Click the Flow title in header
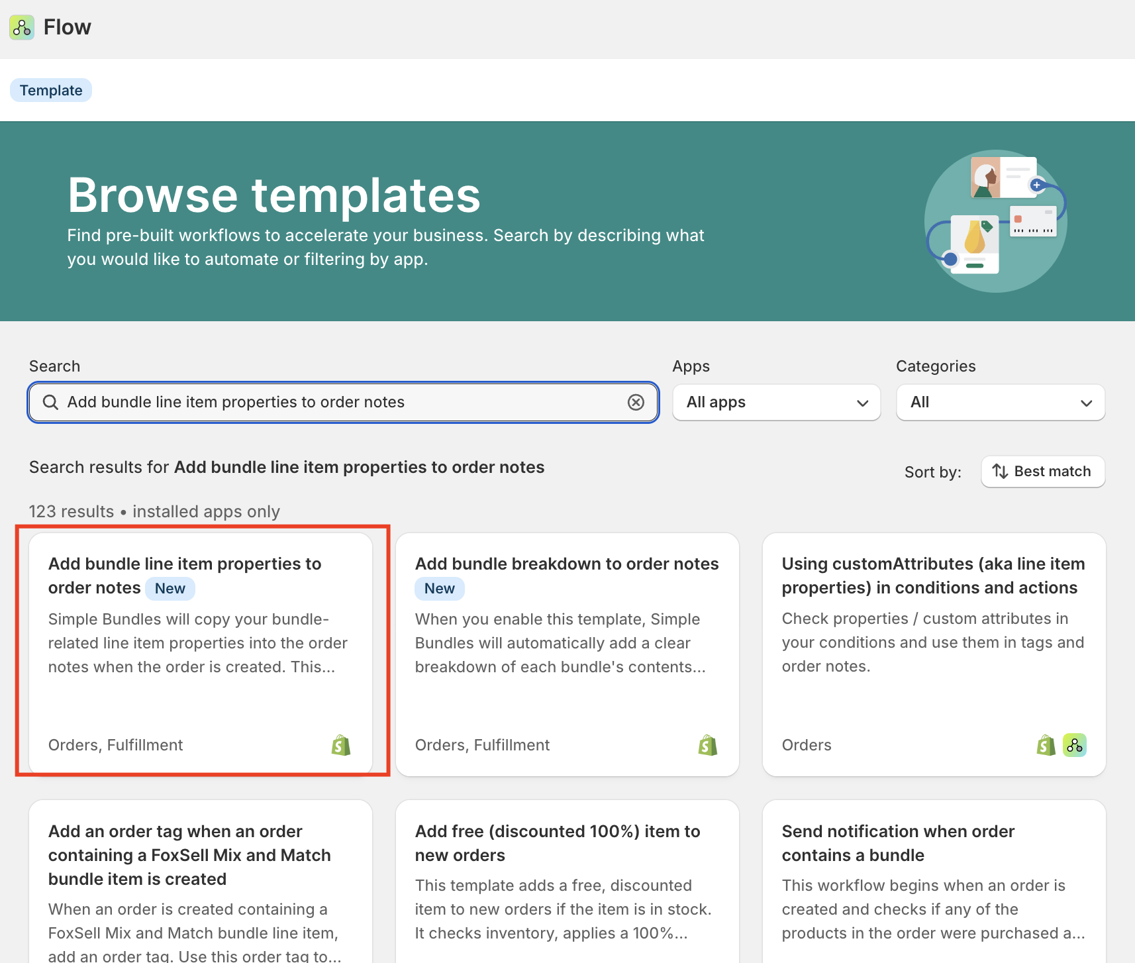The image size is (1135, 963). click(67, 27)
